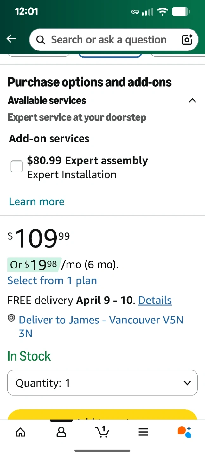Open camera lens search icon

pos(187,40)
